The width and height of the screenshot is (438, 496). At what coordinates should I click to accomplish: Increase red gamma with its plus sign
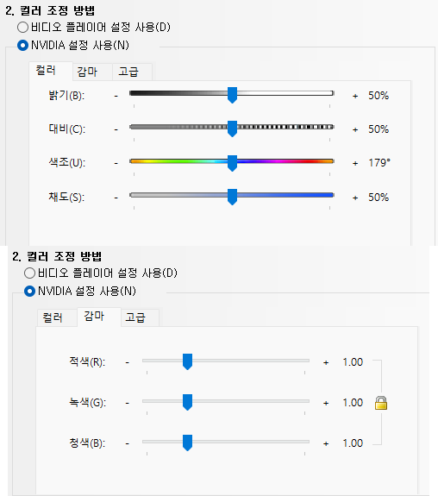point(326,362)
